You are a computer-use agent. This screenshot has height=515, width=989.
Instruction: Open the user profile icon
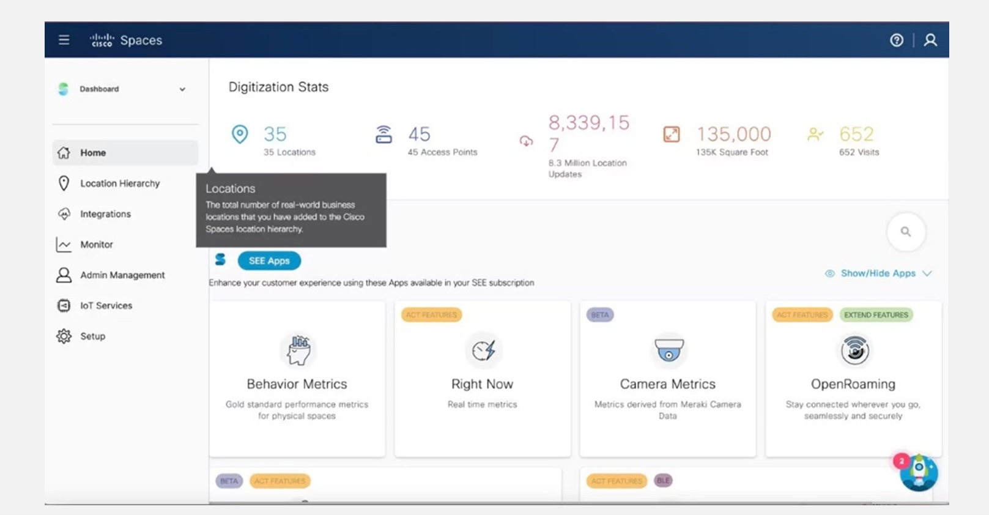tap(930, 40)
